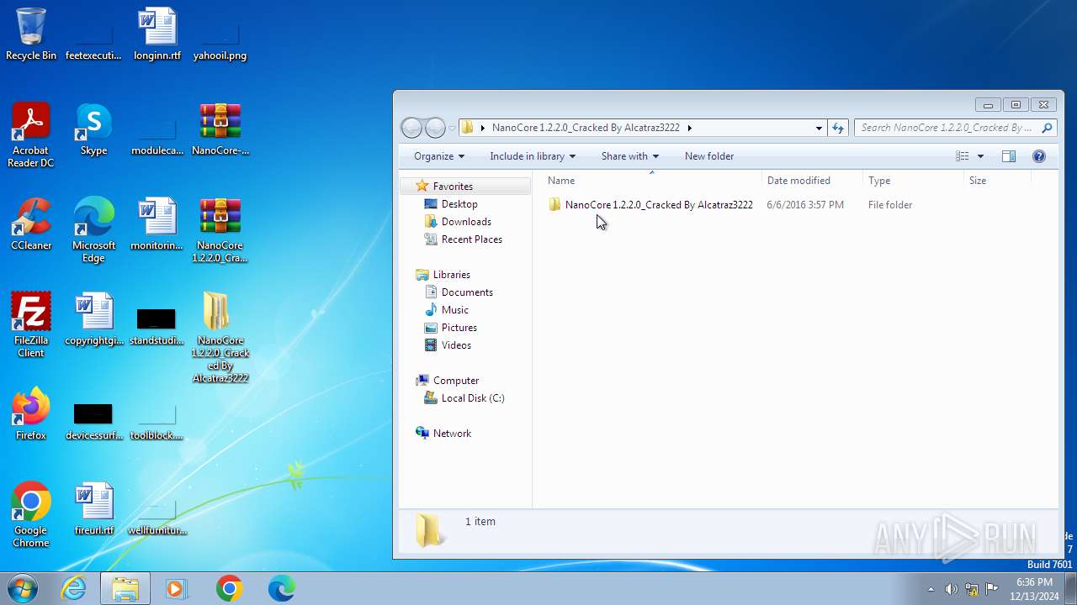
Task: Launch Google Chrome desktop shortcut
Action: (x=31, y=514)
